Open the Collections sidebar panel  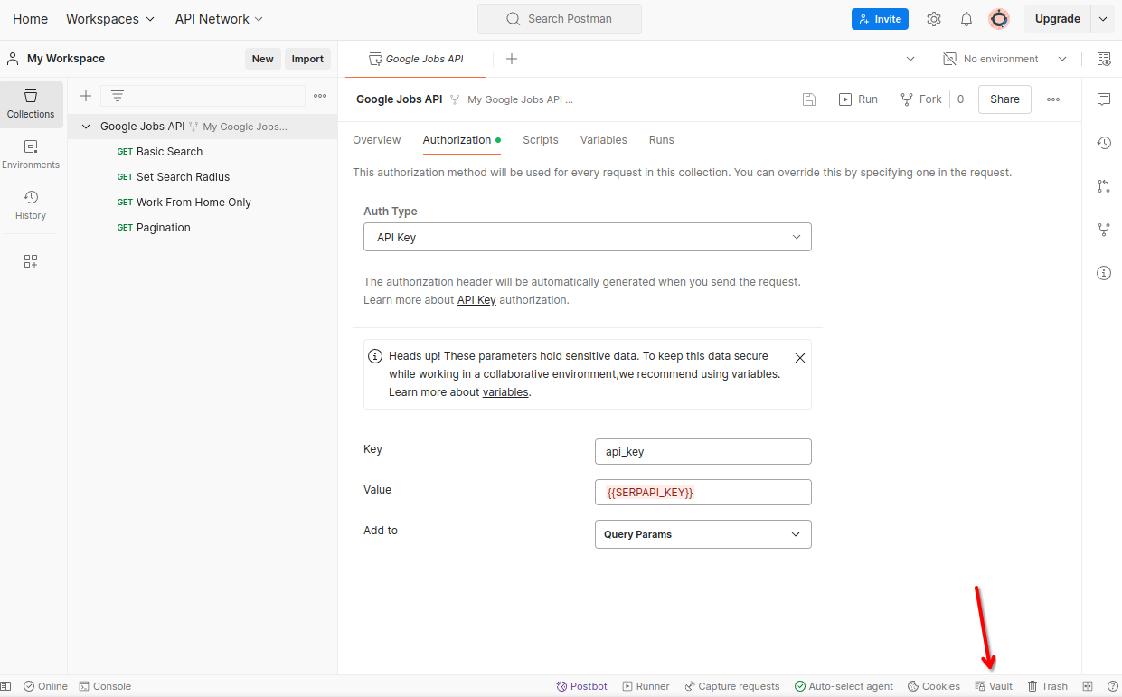[x=31, y=103]
